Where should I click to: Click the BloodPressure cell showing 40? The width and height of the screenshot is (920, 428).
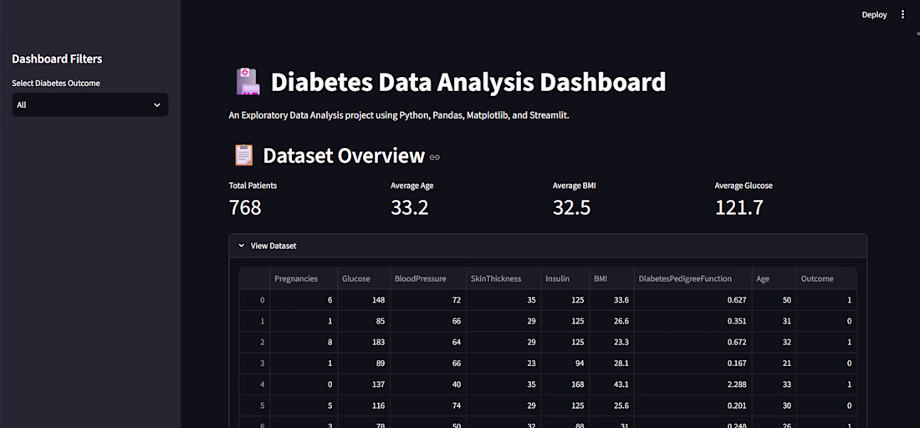coord(427,384)
